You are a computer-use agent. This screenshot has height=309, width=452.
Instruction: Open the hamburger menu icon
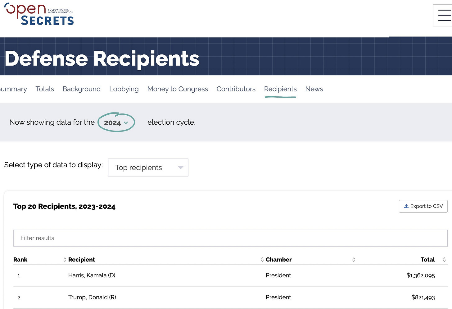[444, 15]
